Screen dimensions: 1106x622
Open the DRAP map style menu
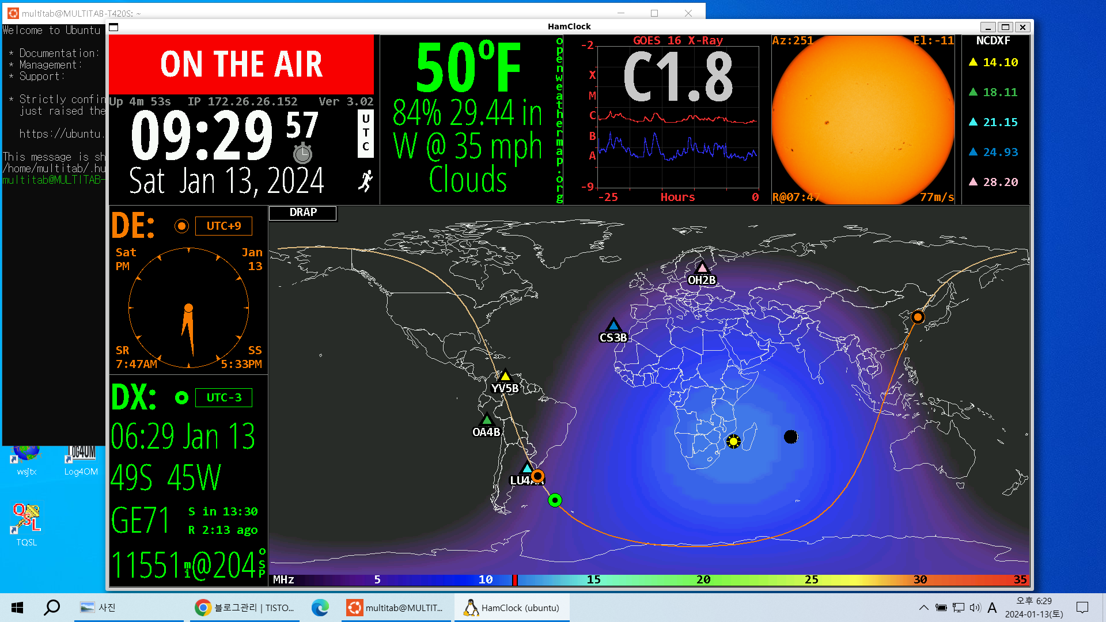[x=303, y=213]
